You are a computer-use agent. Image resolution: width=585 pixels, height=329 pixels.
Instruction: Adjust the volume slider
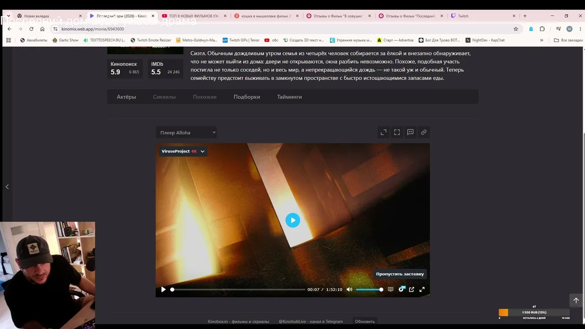[x=369, y=289]
